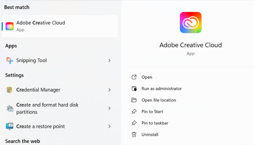Expand Create and format hard disk partitions chevron
This screenshot has height=145, width=254.
110,108
